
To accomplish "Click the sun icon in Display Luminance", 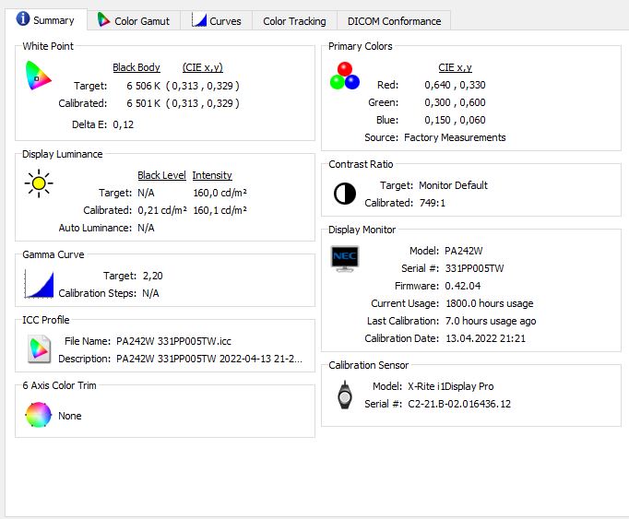I will coord(39,183).
